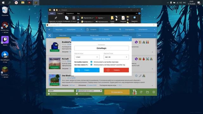Open the ExtraMagic v1.zip desktop file
The image size is (203, 114).
tap(5, 57)
